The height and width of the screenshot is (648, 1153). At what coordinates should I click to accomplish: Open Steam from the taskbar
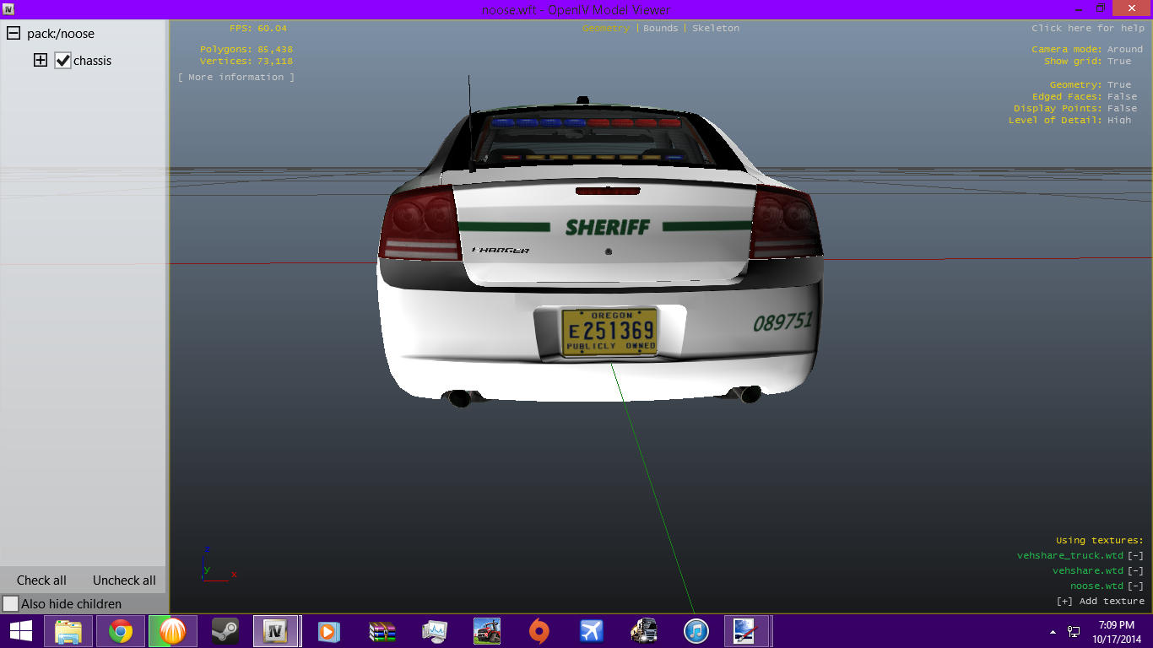click(224, 631)
